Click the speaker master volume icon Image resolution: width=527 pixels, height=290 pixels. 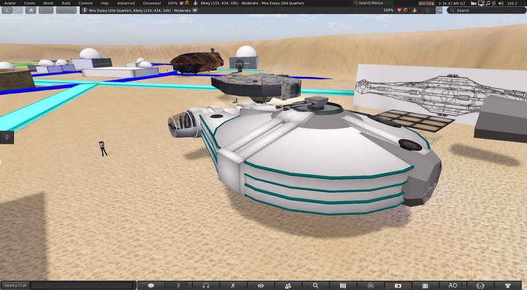click(501, 3)
